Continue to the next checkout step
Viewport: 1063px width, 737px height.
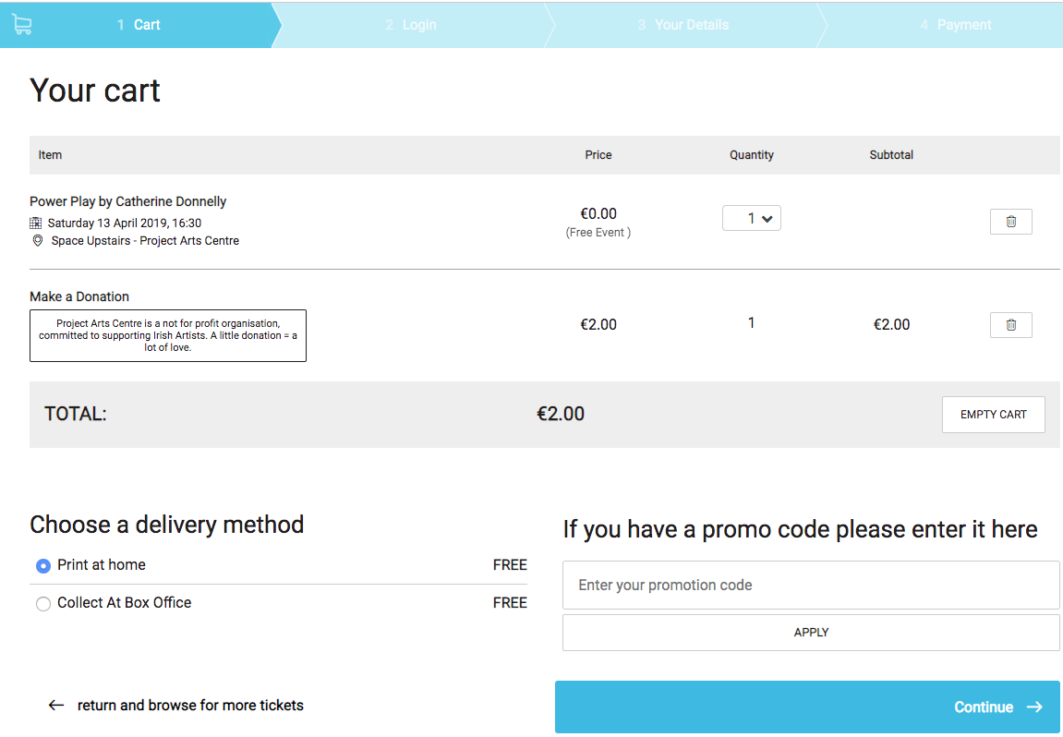tap(807, 707)
